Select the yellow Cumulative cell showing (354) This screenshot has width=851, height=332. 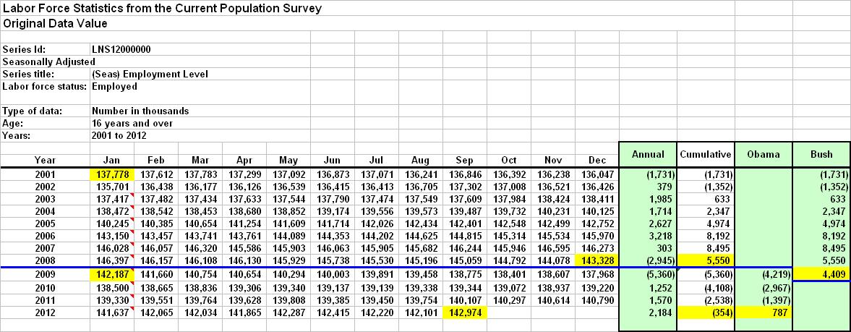[706, 312]
